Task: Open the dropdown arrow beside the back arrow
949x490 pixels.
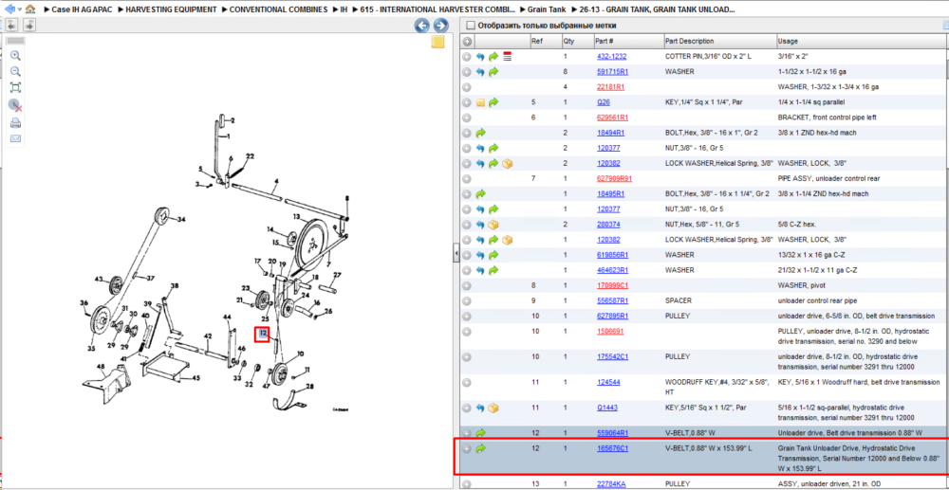Action: 20,9
